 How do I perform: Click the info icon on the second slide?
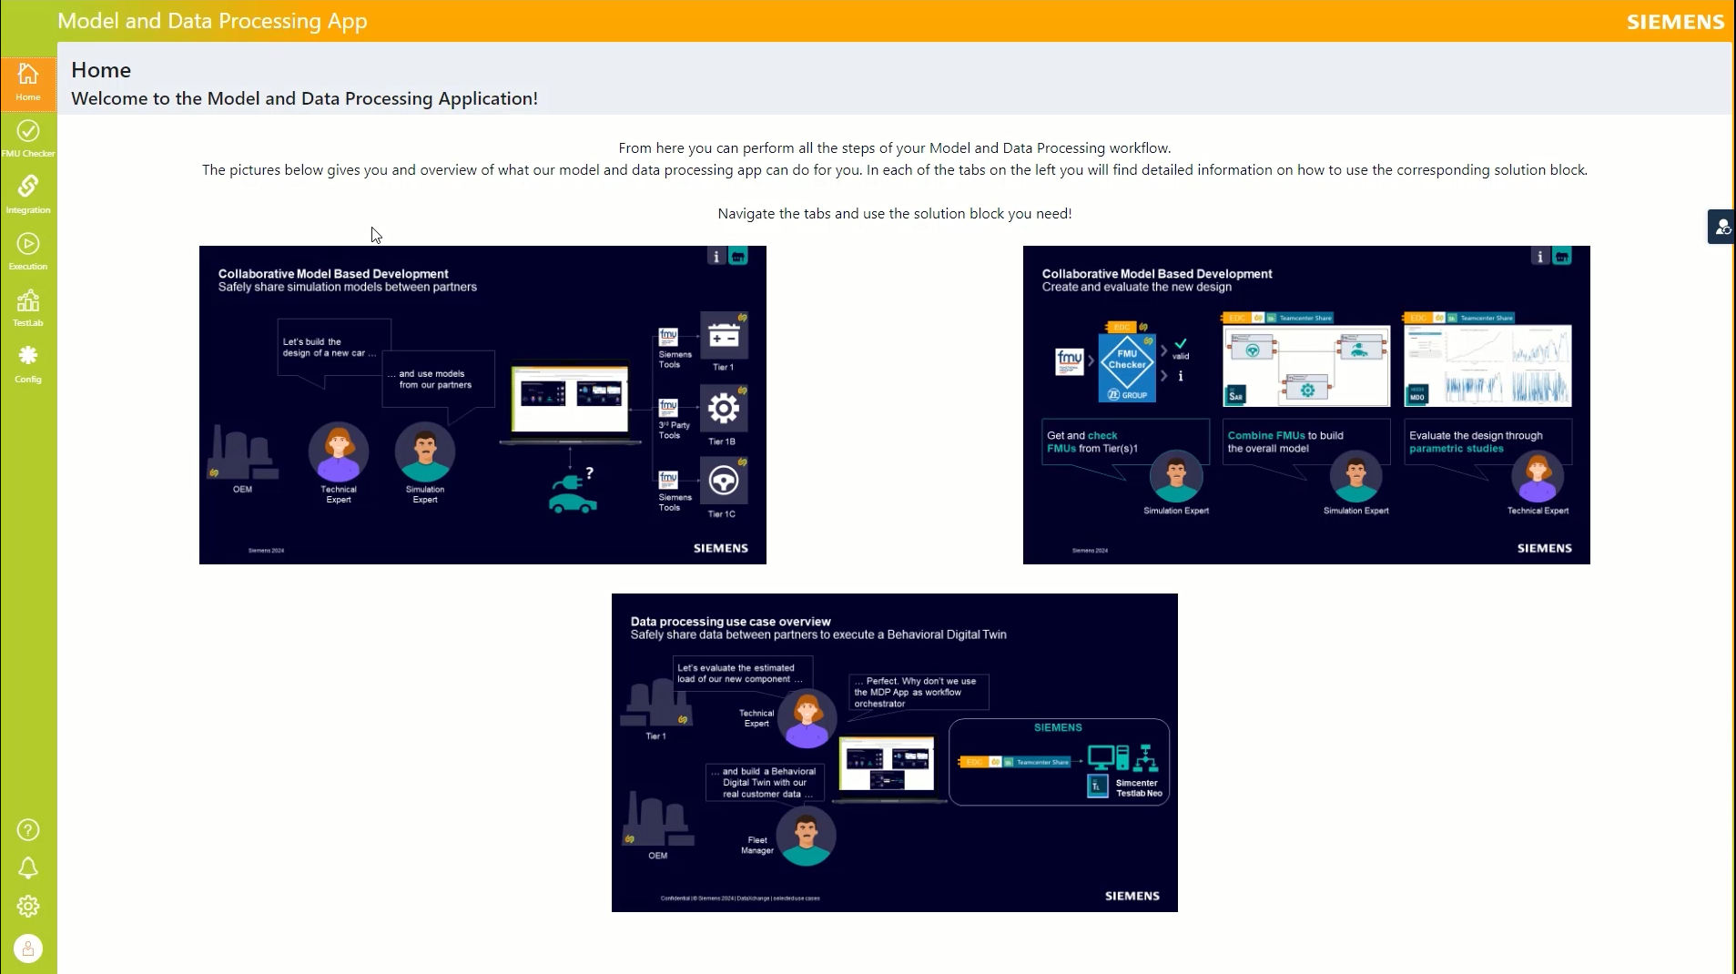click(x=1540, y=257)
